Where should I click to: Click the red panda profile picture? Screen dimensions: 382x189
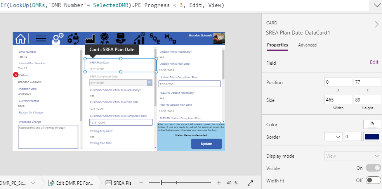[219, 38]
